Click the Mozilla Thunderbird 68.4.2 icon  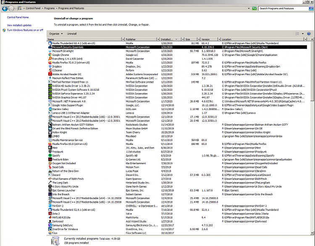[50, 43]
